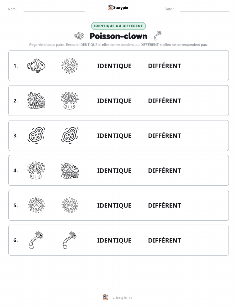Click the left round anemone in row 5
This screenshot has height=307, width=237.
point(36,205)
